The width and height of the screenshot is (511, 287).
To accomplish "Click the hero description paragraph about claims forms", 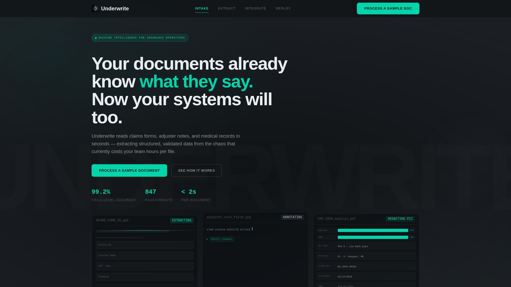I will (x=166, y=144).
